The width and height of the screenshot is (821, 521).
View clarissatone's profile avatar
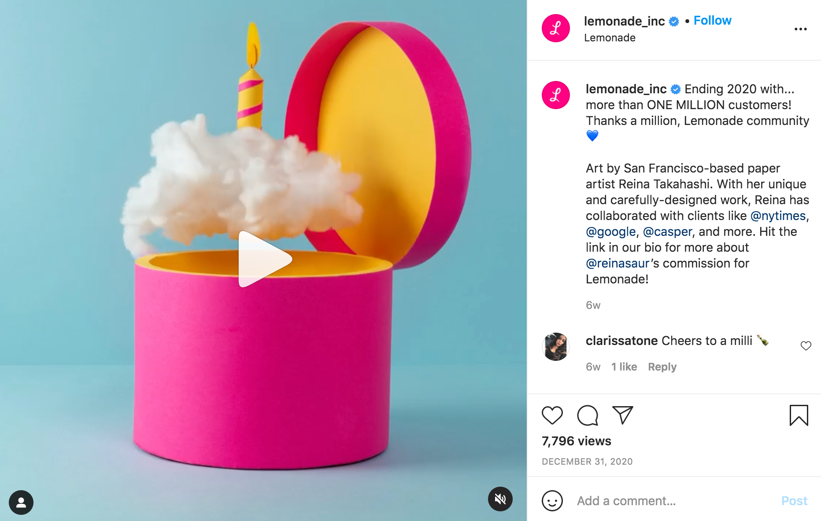click(x=556, y=347)
